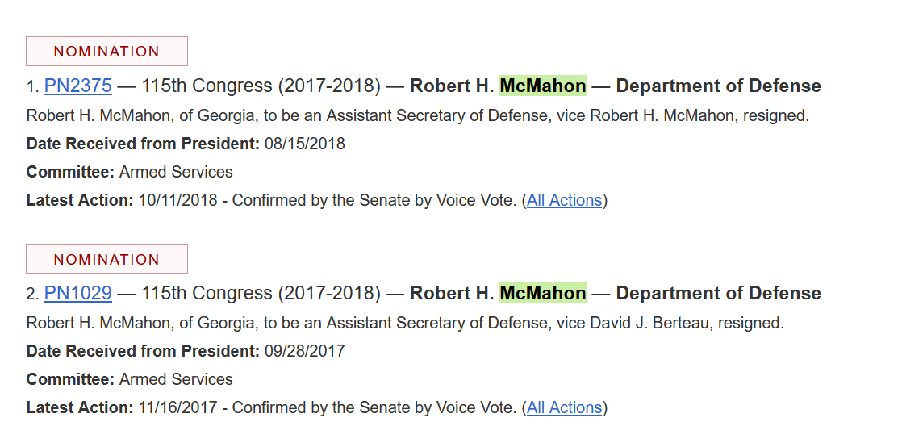
Task: Click highlighted McMahon in the PN2375 title
Action: point(543,86)
